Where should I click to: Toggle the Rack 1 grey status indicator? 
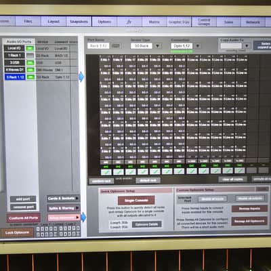pos(30,56)
